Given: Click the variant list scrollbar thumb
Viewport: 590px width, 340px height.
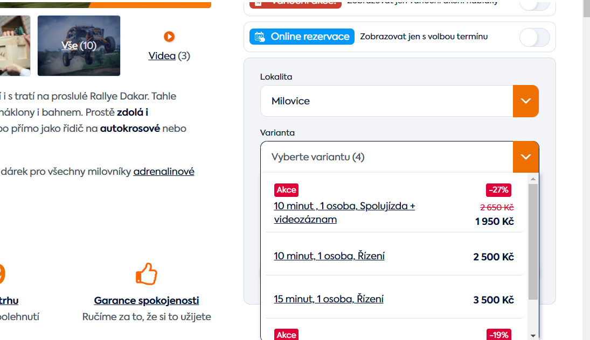Looking at the screenshot, I should coord(533,242).
